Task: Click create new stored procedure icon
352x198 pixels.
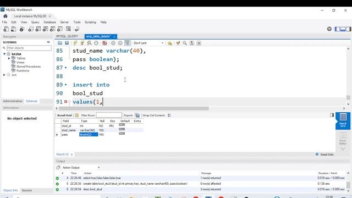Action: pos(53,29)
